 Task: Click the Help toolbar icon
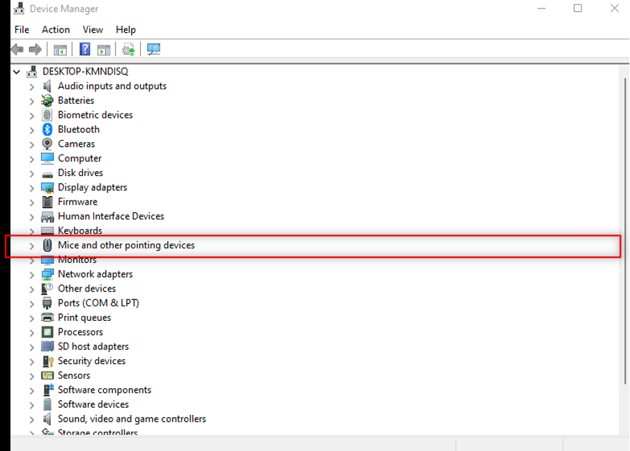[84, 49]
